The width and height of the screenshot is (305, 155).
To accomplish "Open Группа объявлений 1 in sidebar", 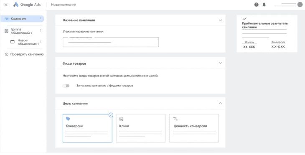I will 21,31.
